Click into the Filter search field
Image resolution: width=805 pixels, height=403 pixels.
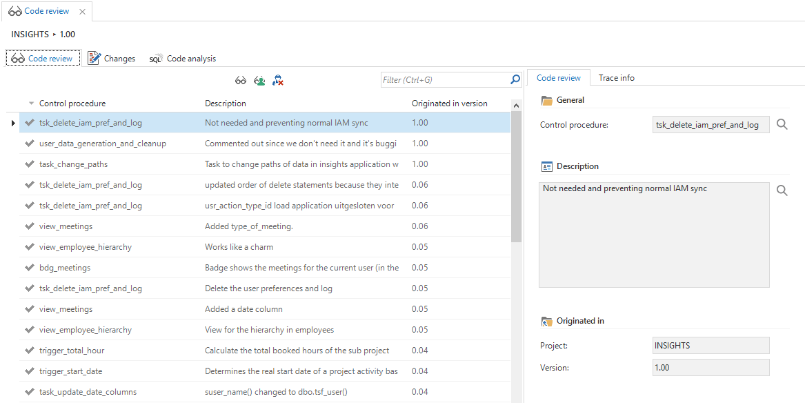tap(445, 80)
